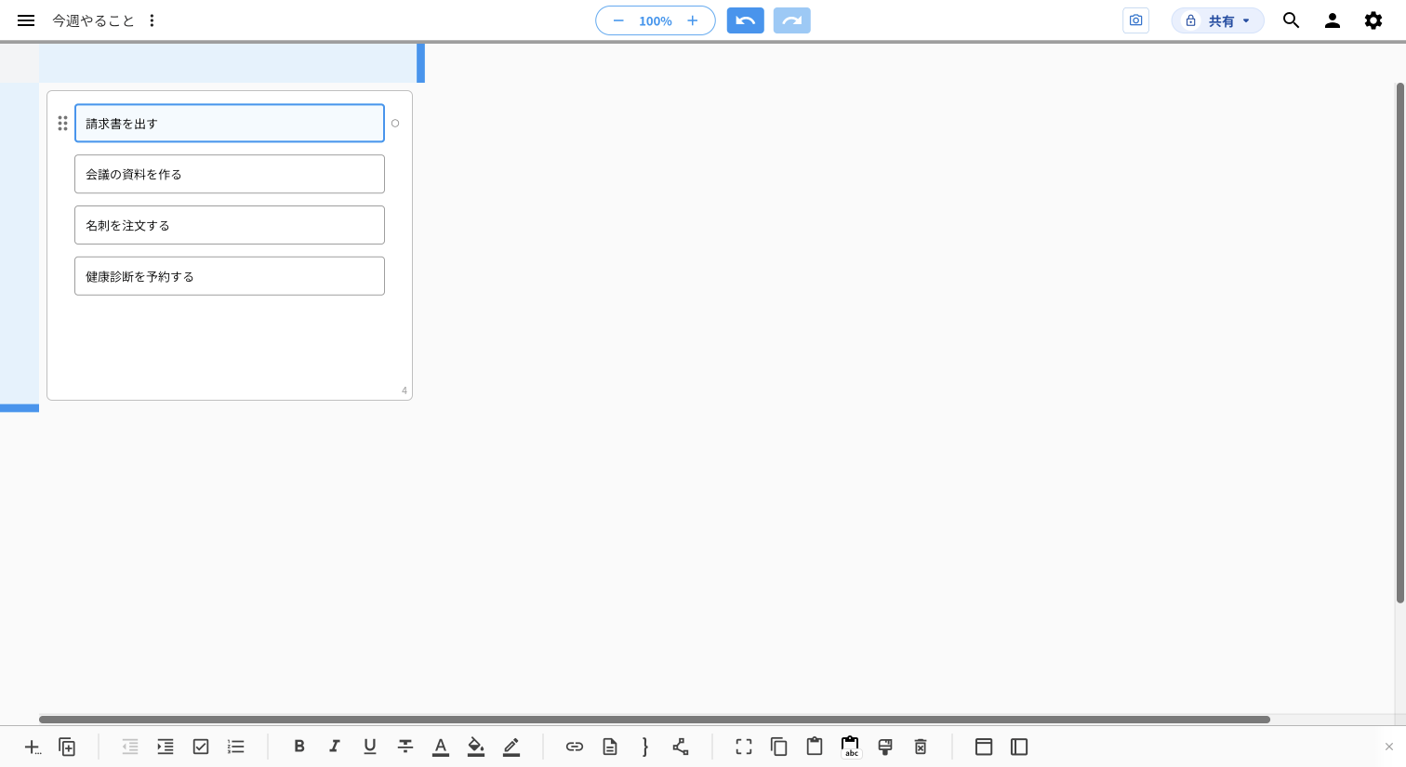The image size is (1406, 767).
Task: Open the hamburger main menu
Action: (x=26, y=20)
